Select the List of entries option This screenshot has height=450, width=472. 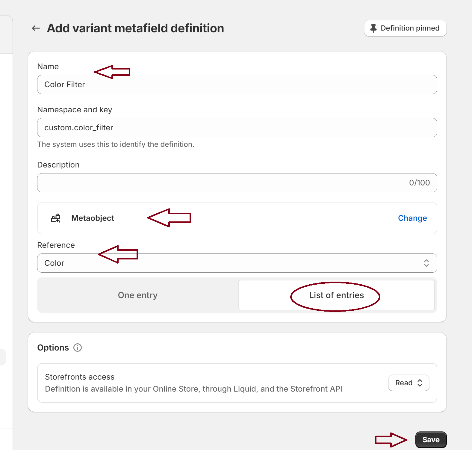(336, 295)
